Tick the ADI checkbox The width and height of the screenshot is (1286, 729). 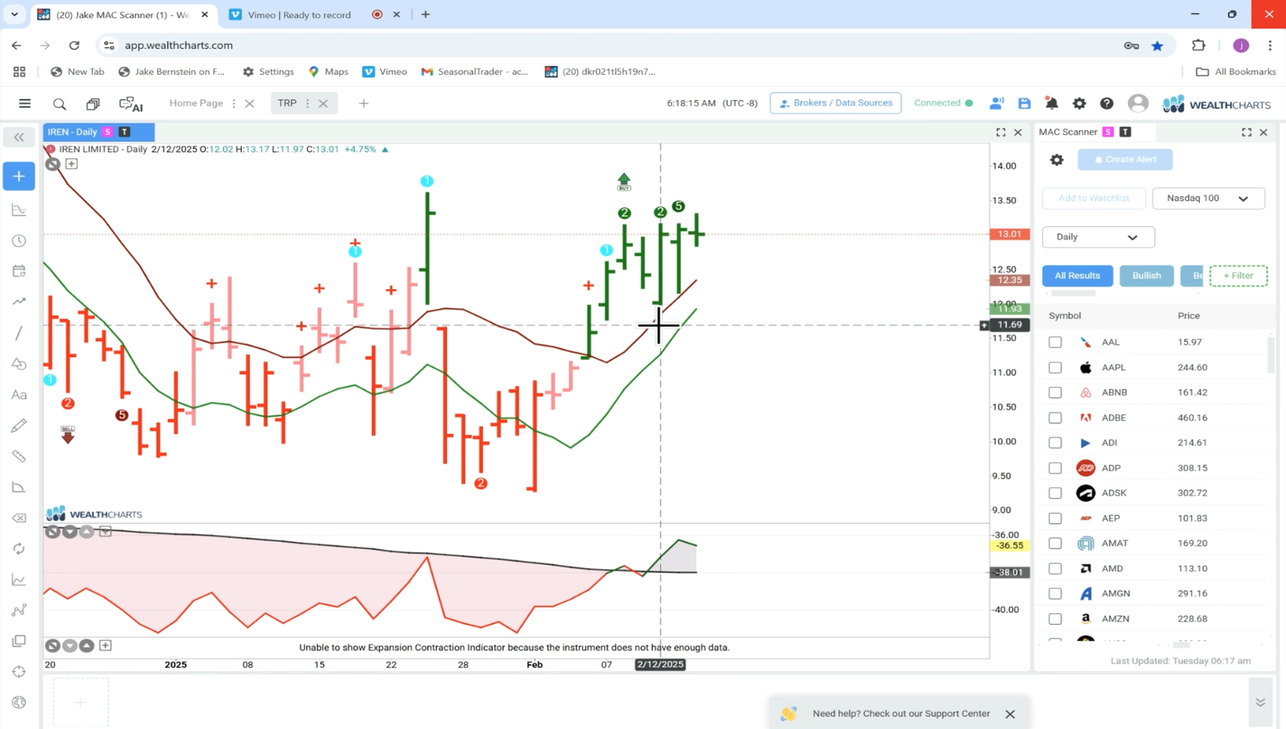coord(1055,442)
